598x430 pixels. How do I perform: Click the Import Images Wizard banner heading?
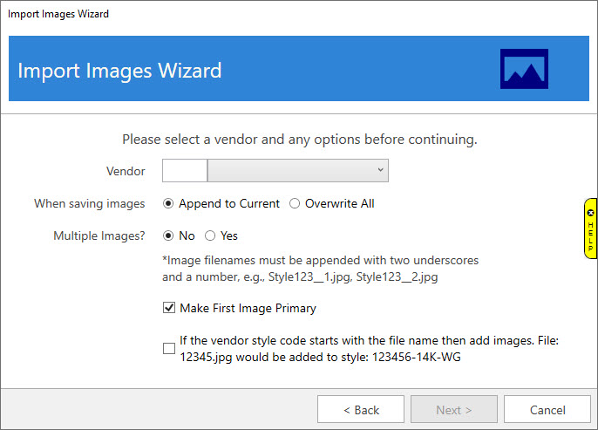coord(119,70)
